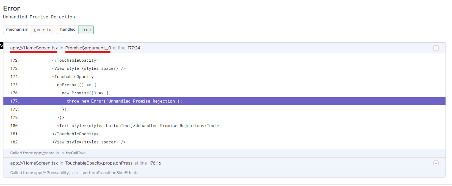Select the Unhandled Promise Rejection subtitle
This screenshot has width=452, height=186.
(x=39, y=17)
